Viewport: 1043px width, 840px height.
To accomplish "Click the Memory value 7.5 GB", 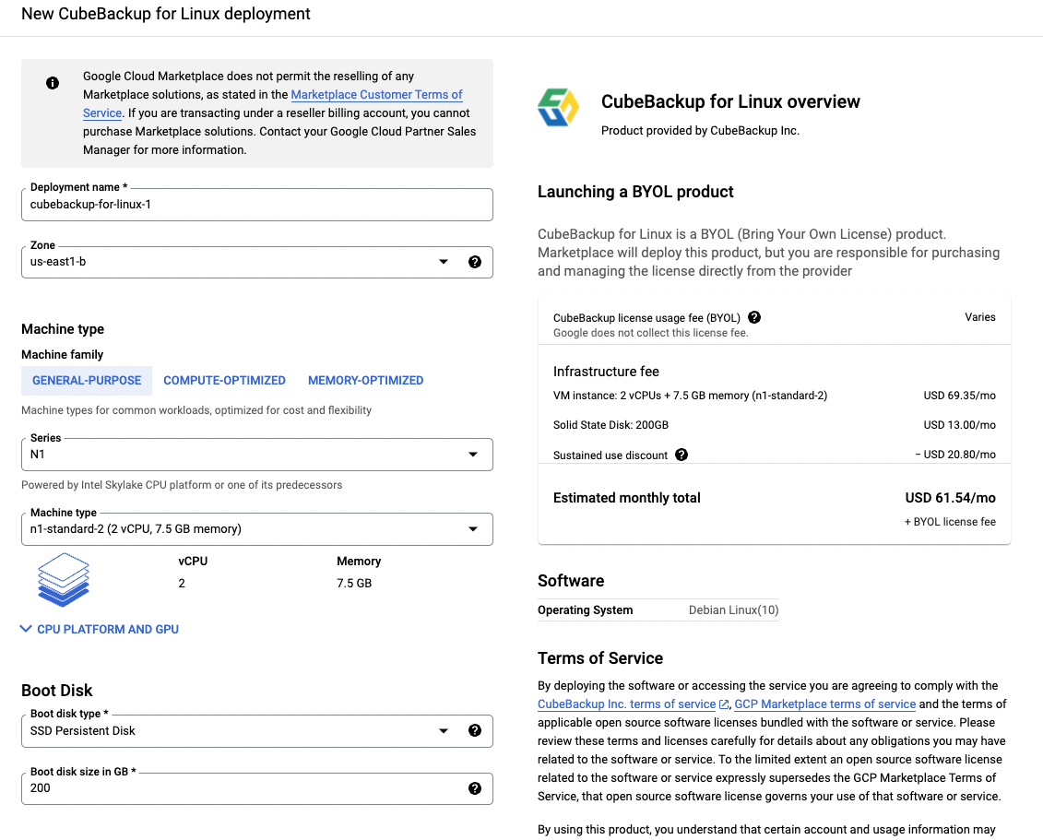I will click(354, 584).
